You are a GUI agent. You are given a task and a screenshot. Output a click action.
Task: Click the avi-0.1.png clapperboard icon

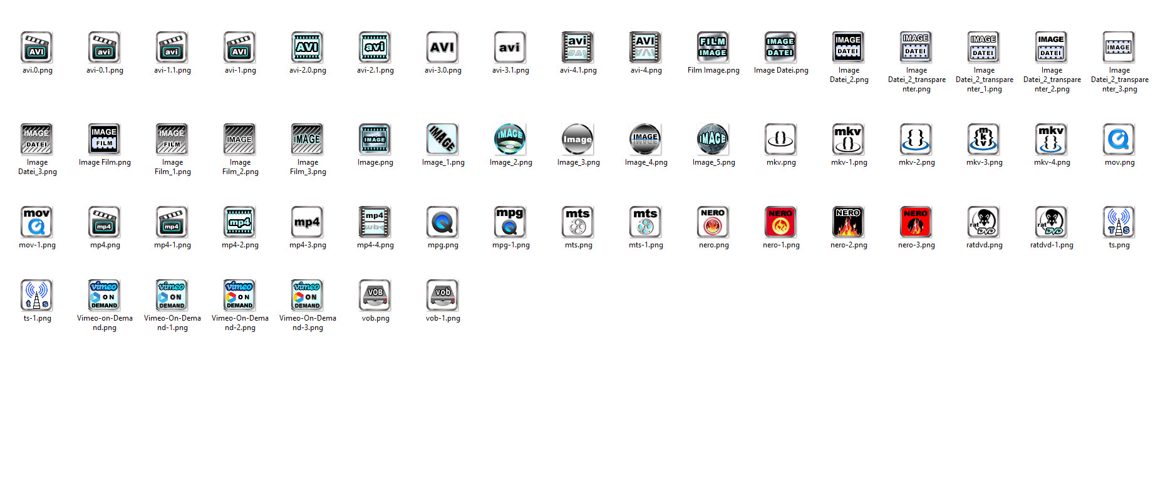click(105, 47)
